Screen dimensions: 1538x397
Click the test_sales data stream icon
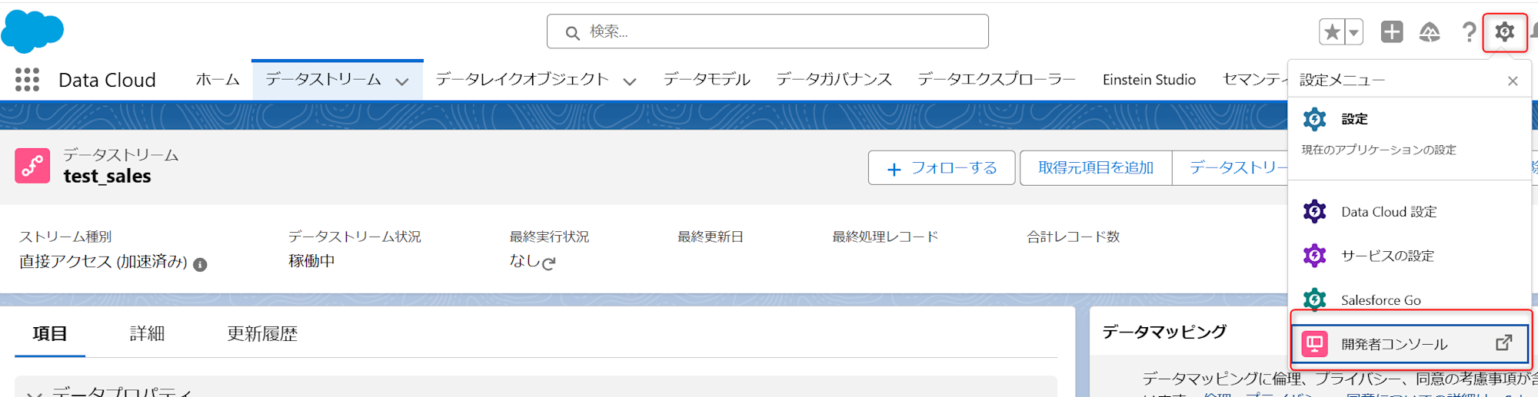[x=32, y=166]
